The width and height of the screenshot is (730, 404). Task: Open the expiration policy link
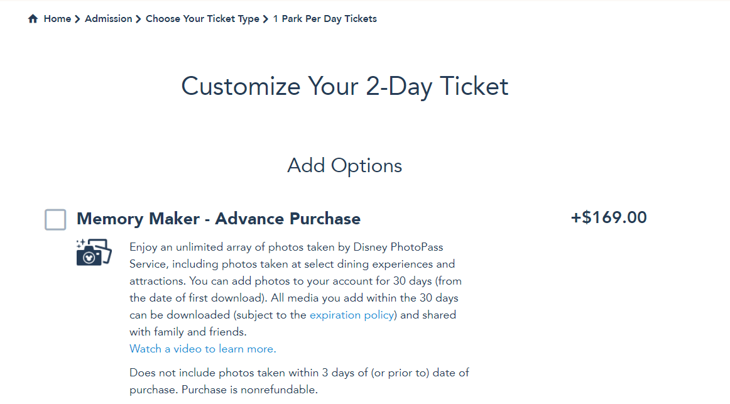click(352, 315)
